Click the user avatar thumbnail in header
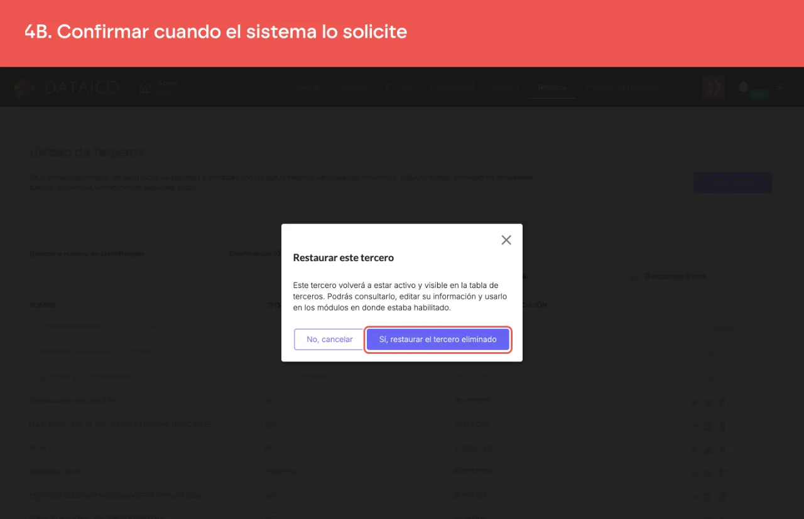 pyautogui.click(x=714, y=87)
